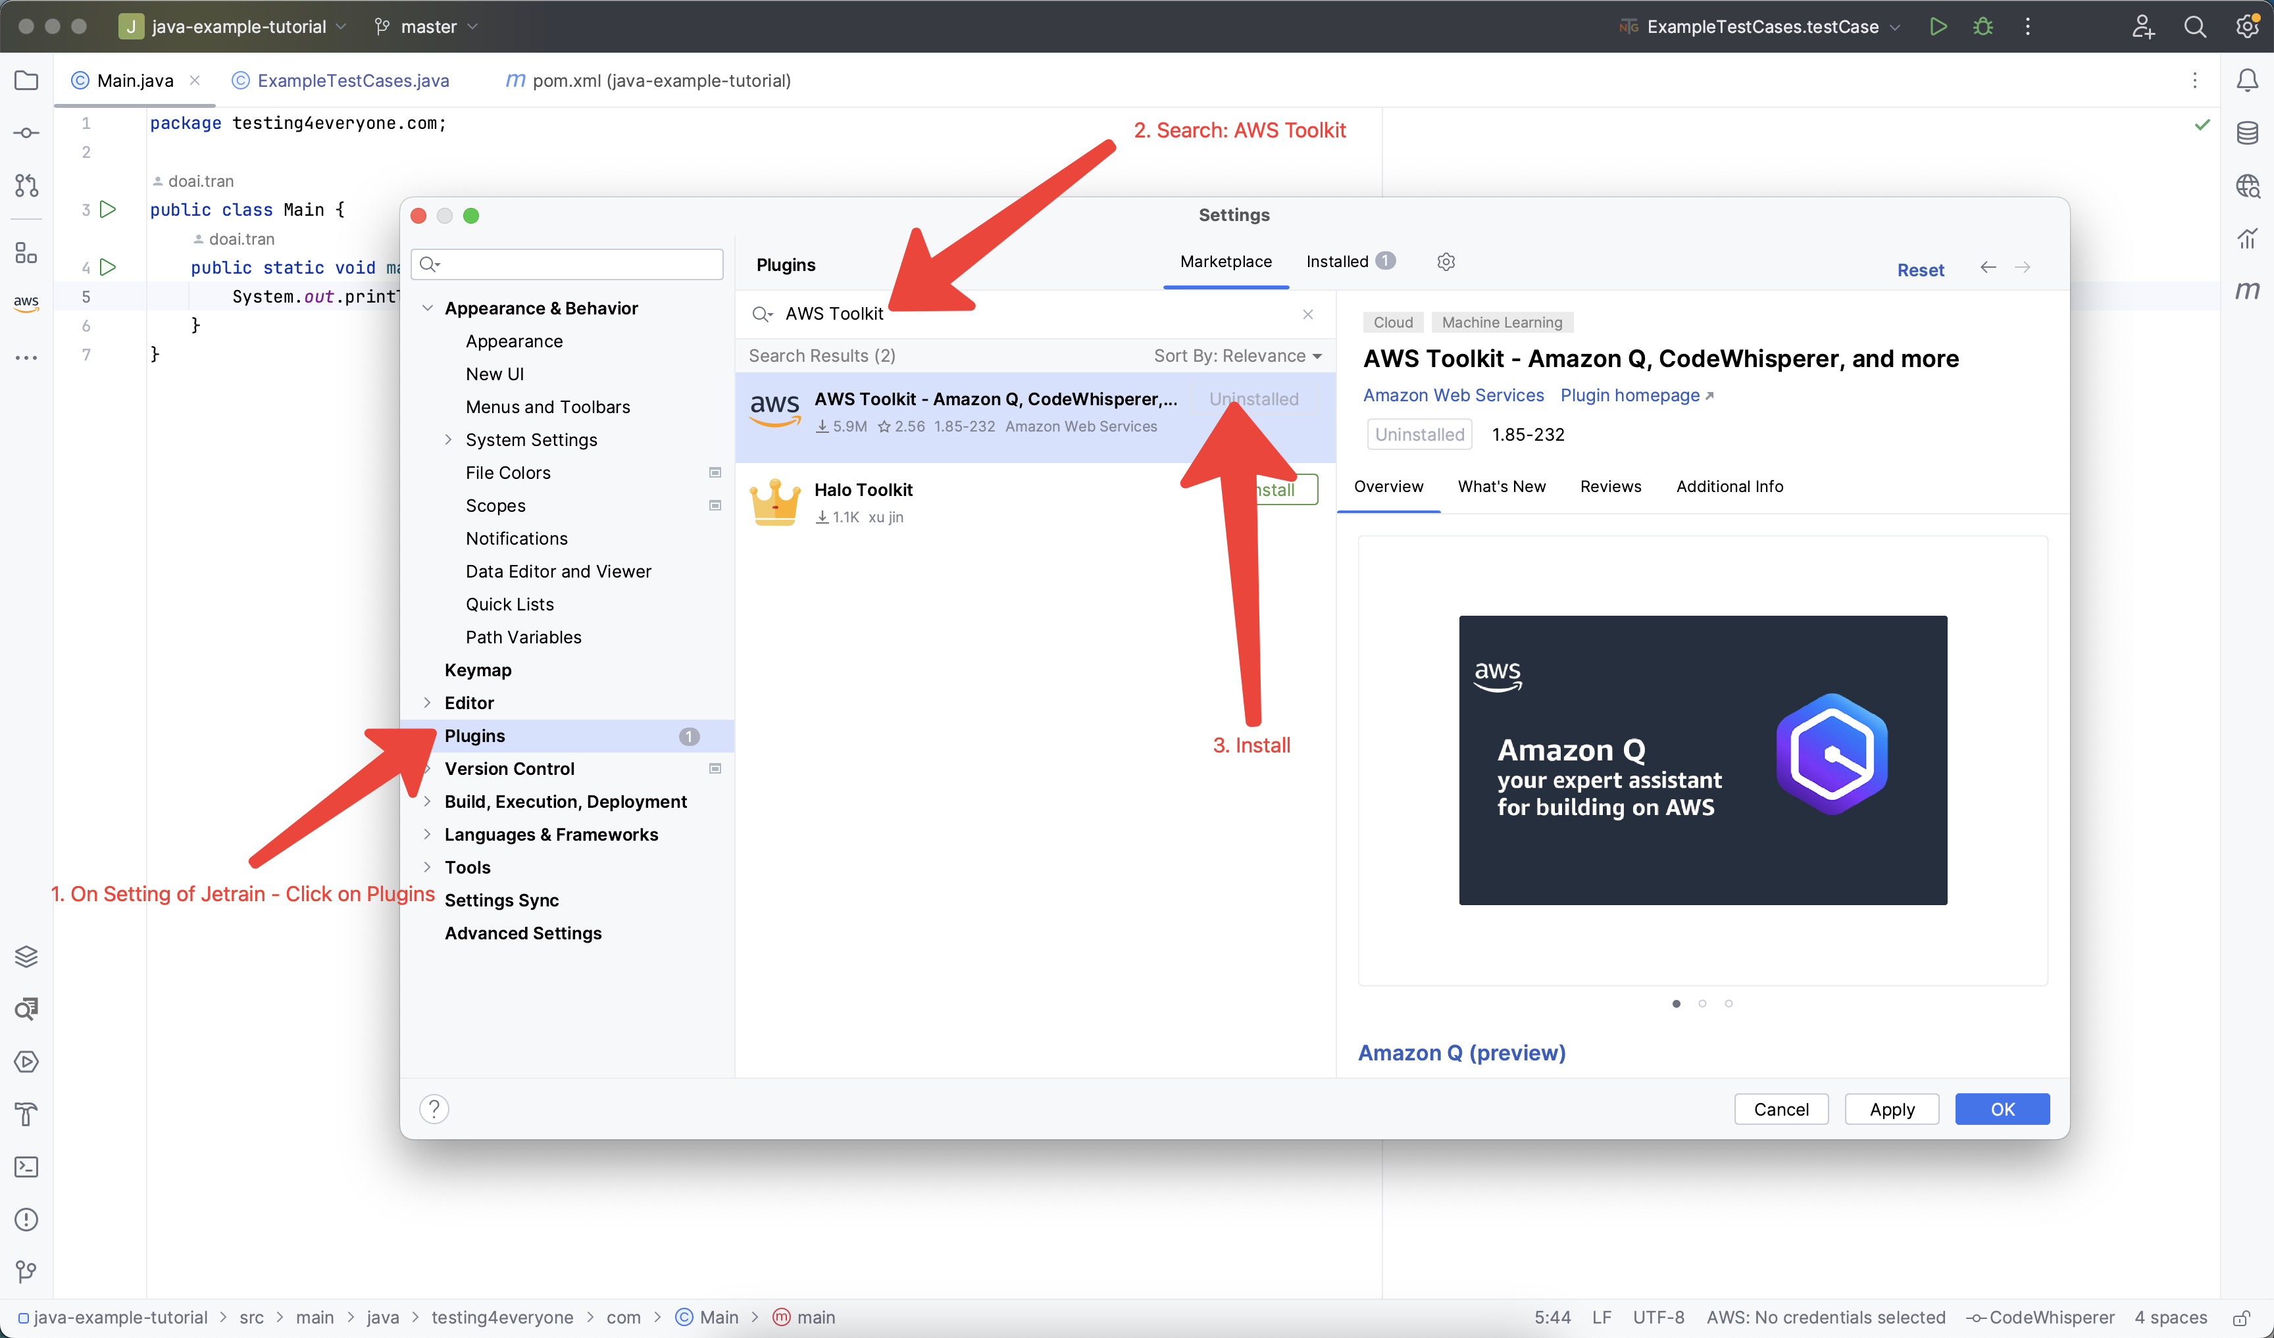
Task: Show more tool windows ellipsis in left sidebar
Action: tap(26, 357)
